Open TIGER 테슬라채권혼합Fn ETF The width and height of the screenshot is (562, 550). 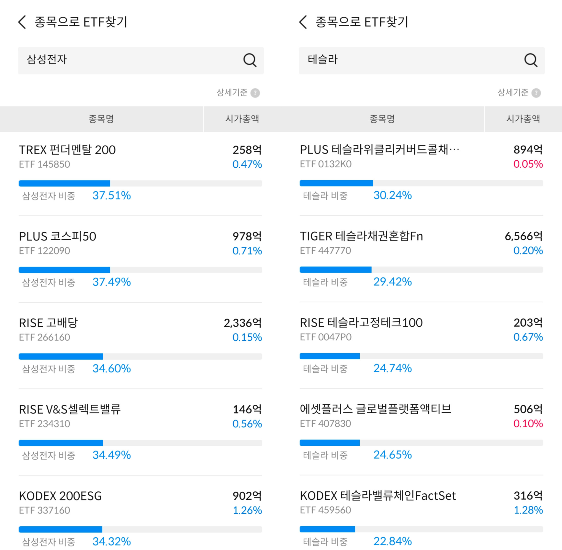pyautogui.click(x=361, y=236)
